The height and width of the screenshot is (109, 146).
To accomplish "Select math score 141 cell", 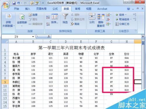I will tap(33, 58).
